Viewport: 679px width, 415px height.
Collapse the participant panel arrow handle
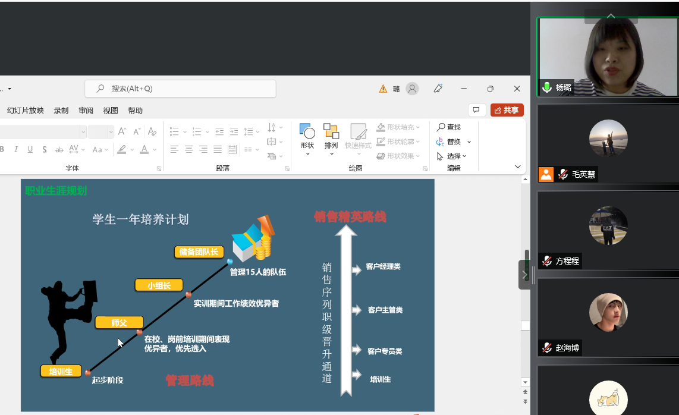524,275
